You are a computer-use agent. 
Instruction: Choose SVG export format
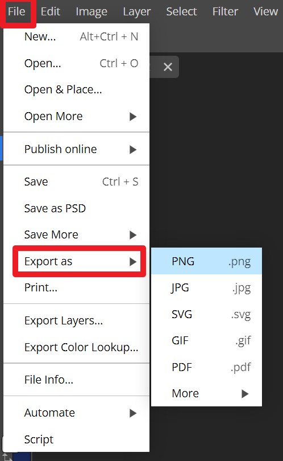click(206, 314)
